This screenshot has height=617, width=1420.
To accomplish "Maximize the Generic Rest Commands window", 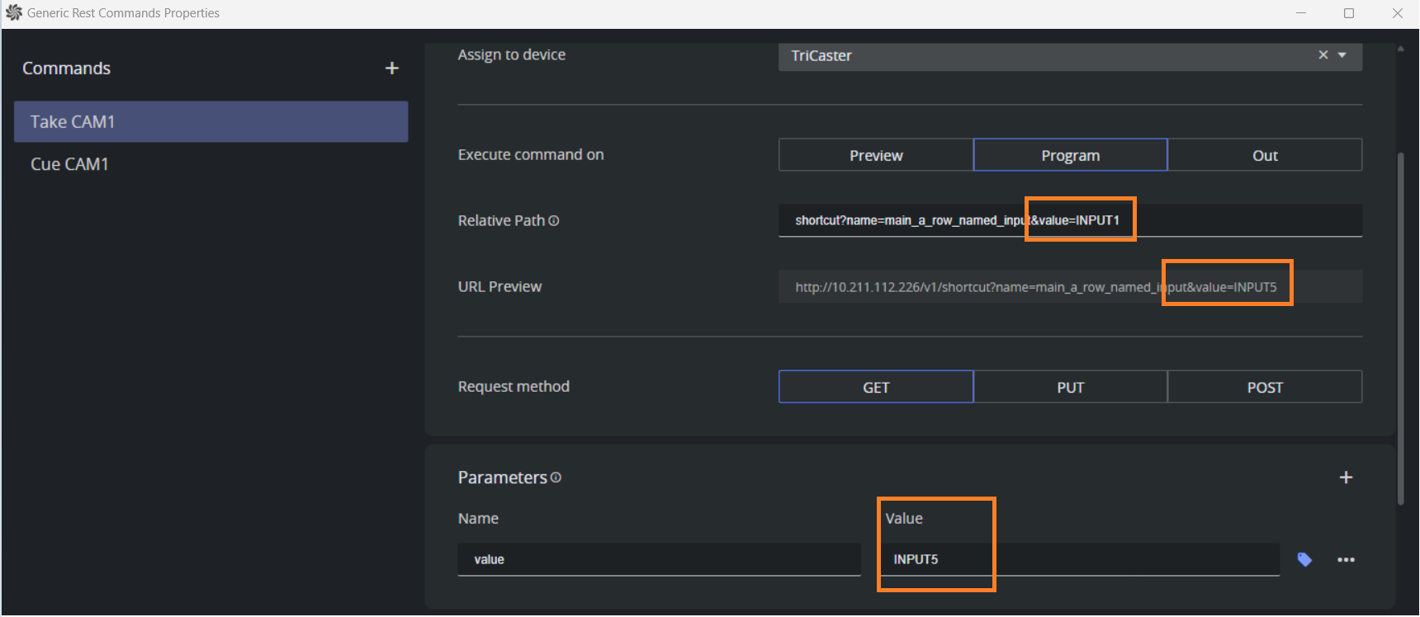I will 1349,13.
